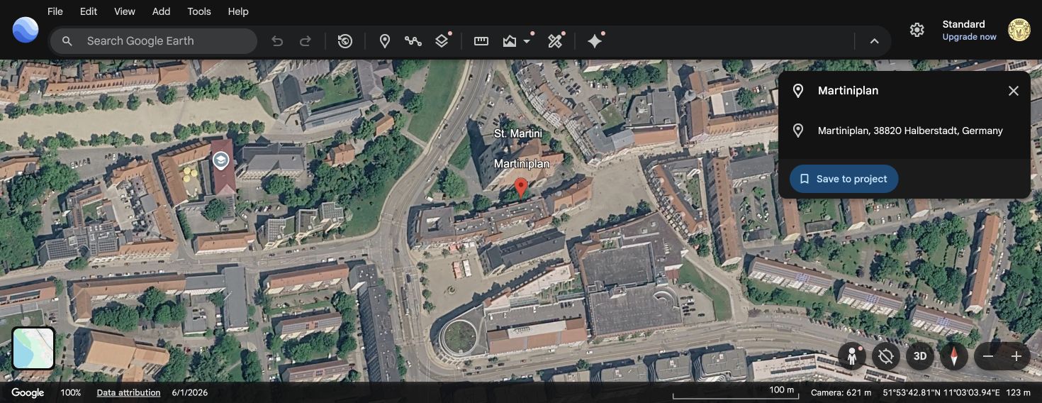Select the measure ruler tool
The width and height of the screenshot is (1042, 403).
click(481, 41)
